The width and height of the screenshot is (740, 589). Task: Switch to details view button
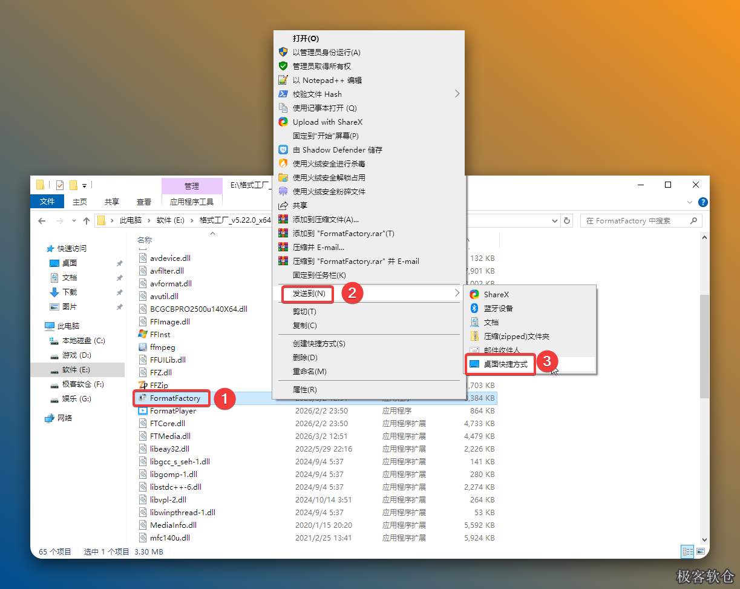tap(687, 551)
